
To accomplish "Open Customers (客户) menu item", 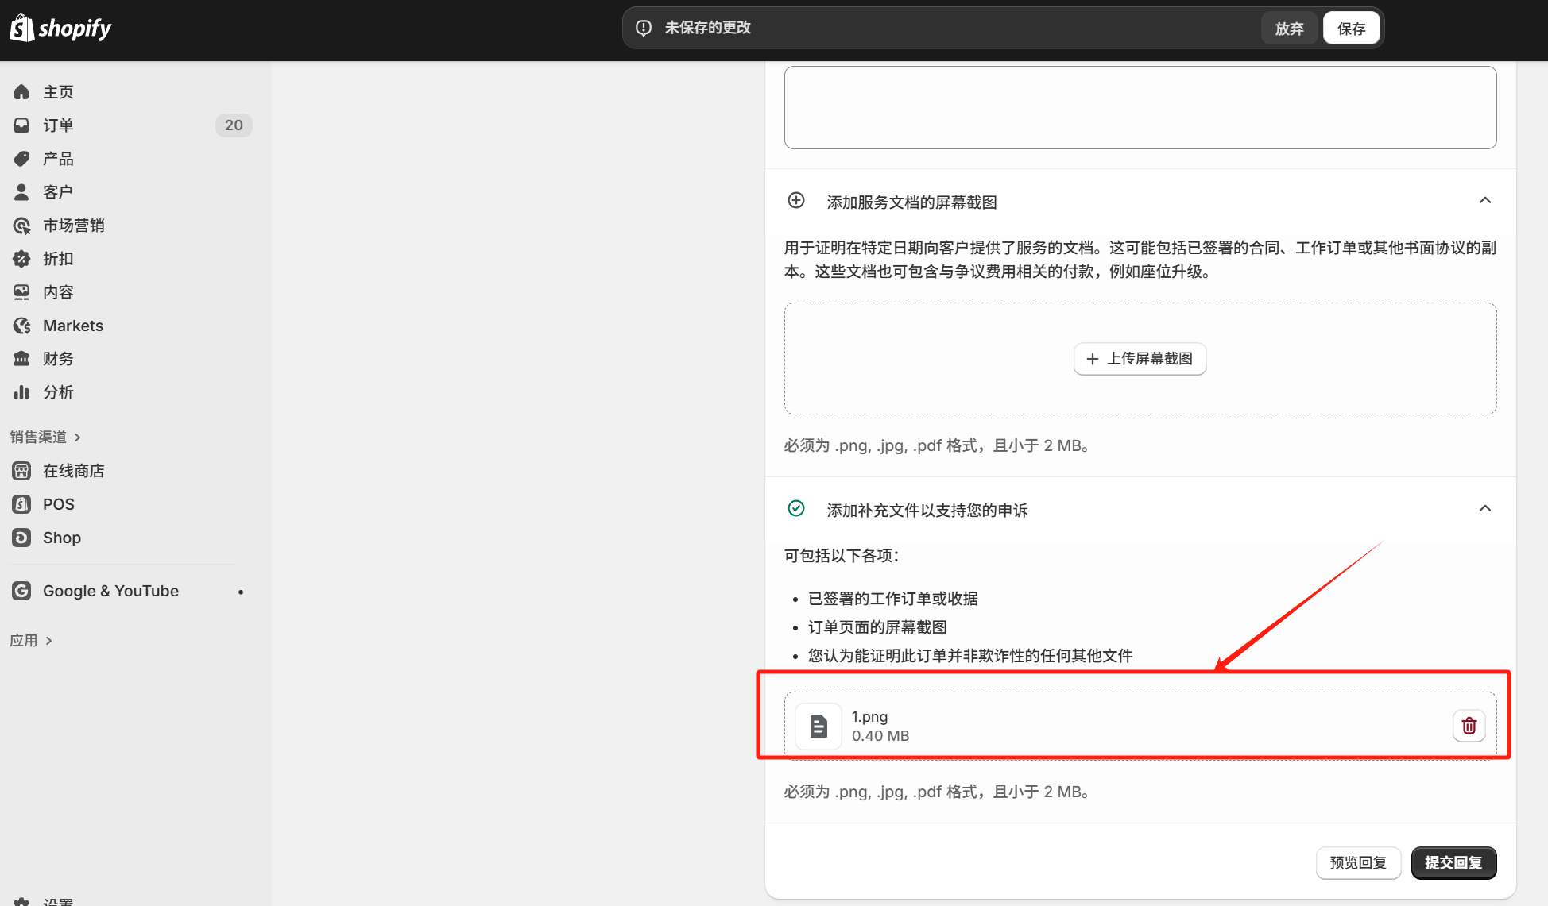I will 58,192.
